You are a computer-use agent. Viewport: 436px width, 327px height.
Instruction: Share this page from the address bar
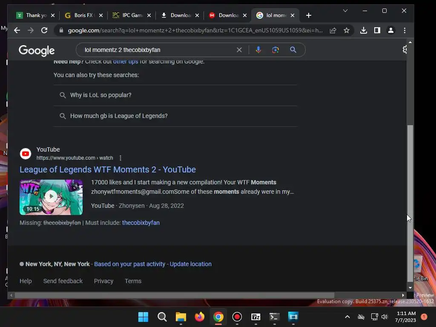[x=333, y=30]
